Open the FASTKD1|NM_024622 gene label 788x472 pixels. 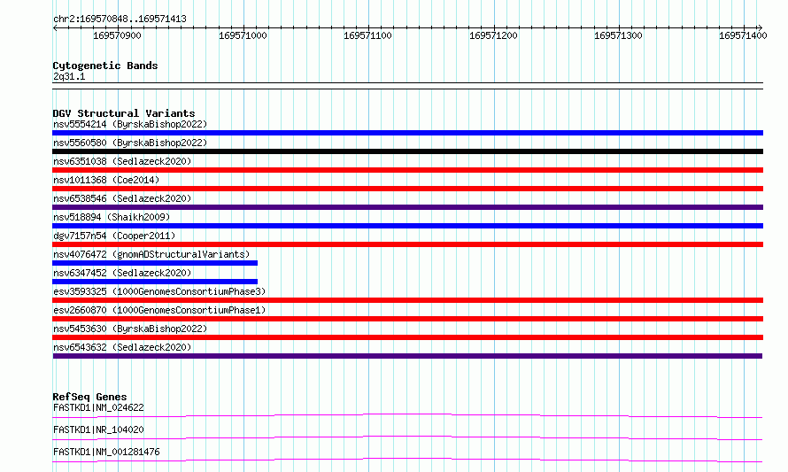(98, 407)
